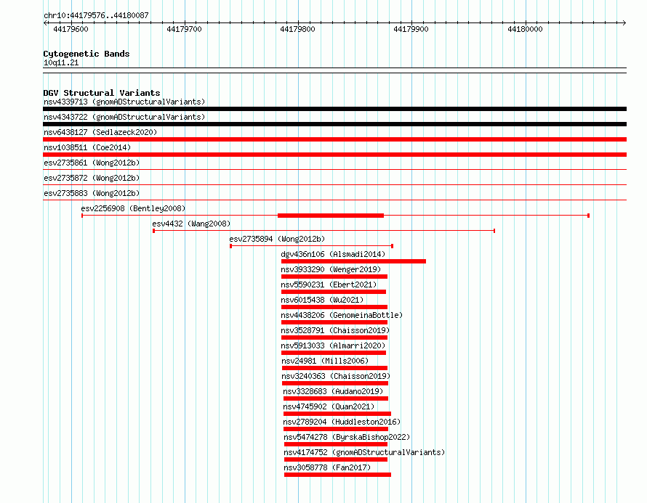Select esv2735861 (Wong2012b) label
The width and height of the screenshot is (647, 503).
(x=92, y=163)
